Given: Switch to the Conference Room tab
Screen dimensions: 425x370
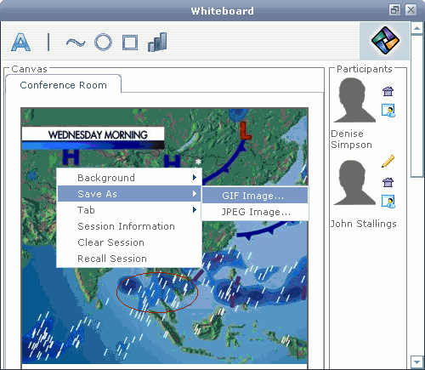Looking at the screenshot, I should [64, 84].
